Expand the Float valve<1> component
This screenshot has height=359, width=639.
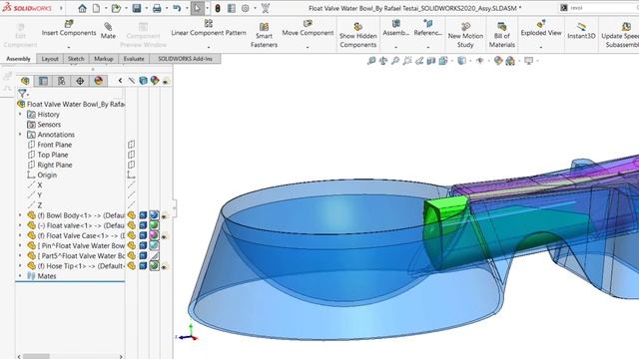pyautogui.click(x=20, y=225)
